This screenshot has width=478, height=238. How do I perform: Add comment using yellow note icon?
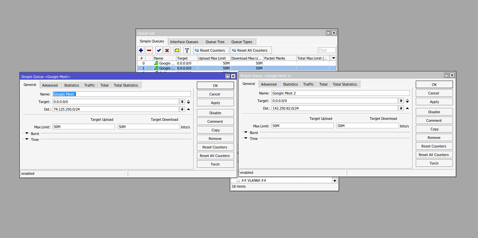(x=177, y=50)
